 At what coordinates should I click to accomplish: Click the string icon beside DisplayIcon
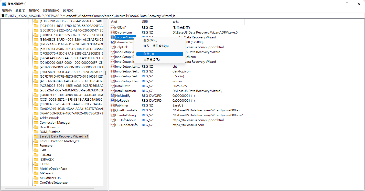click(112, 32)
